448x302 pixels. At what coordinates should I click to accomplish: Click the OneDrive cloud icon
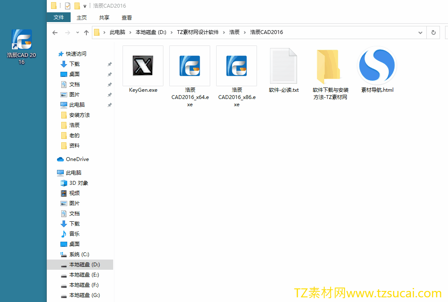[60, 159]
